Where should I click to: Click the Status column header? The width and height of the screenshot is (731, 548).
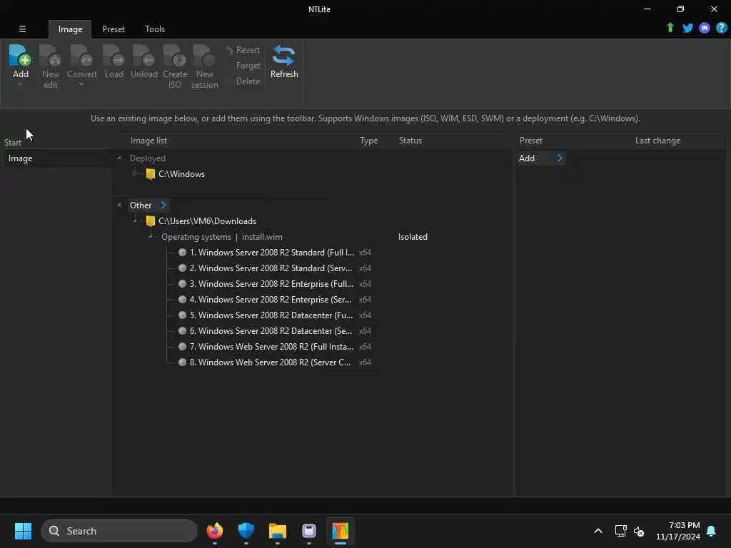tap(410, 141)
